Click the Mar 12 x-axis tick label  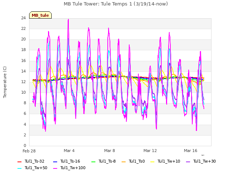(150, 151)
